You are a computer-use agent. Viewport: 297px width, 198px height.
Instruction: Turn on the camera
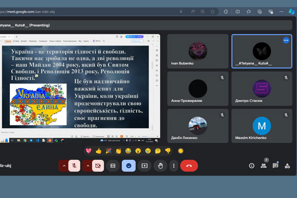click(98, 166)
